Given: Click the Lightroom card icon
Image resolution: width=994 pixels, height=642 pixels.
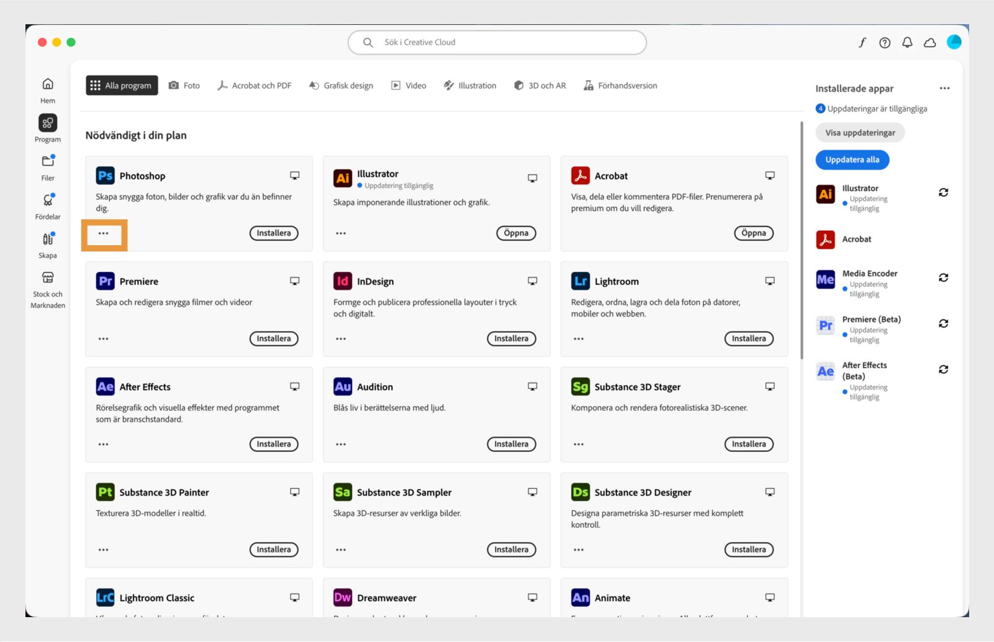Looking at the screenshot, I should point(581,281).
